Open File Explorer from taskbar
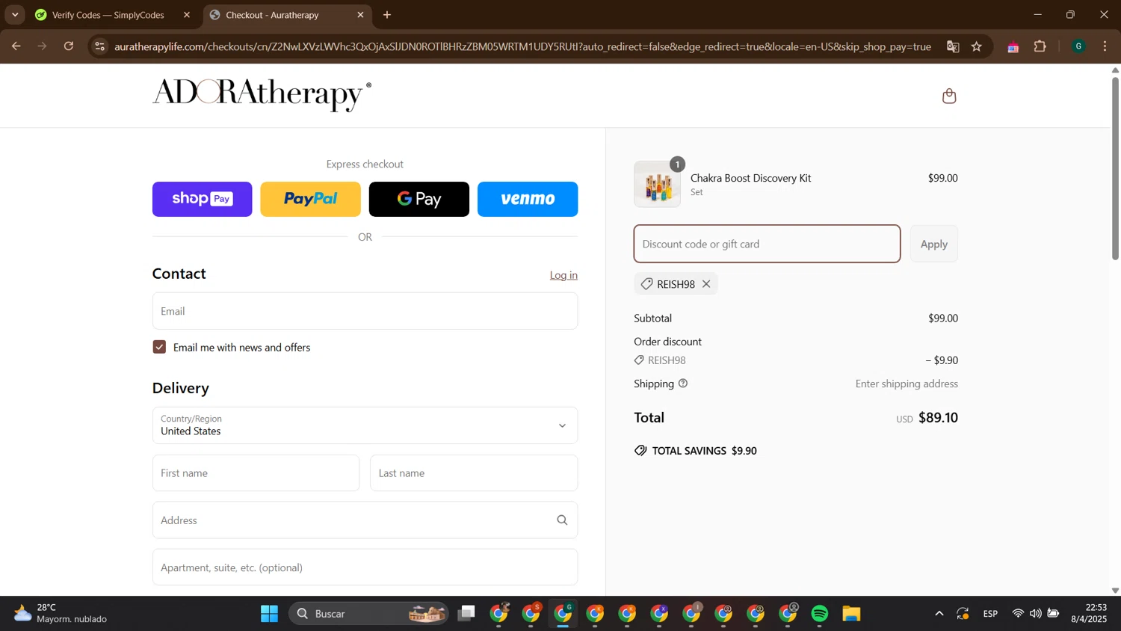The image size is (1121, 631). 851,614
